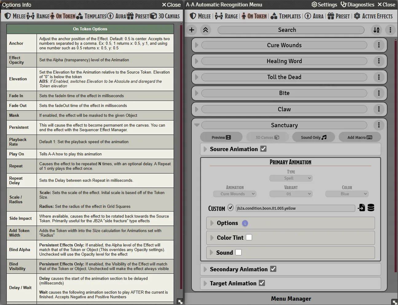Screen dimensions: 398x305
Task: Expand the Healing Word entry
Action: pos(197,61)
